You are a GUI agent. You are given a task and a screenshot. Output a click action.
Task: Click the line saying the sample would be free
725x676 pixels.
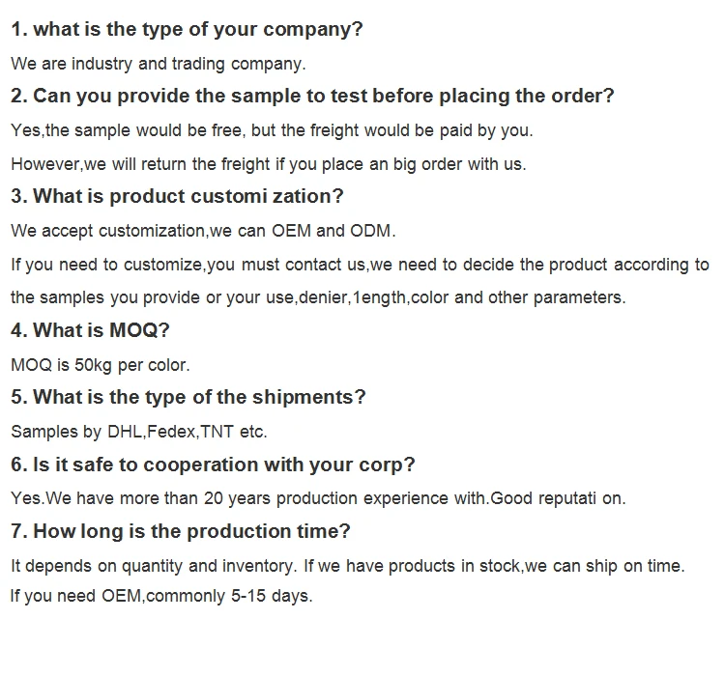point(271,129)
